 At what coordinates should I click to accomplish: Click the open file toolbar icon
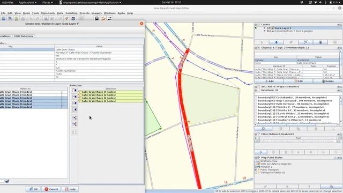pyautogui.click(x=4, y=19)
